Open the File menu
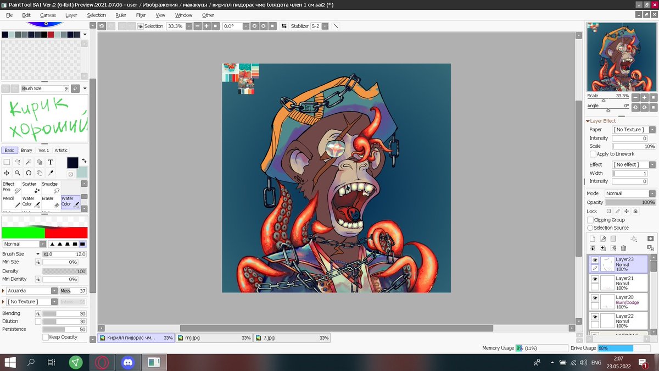Viewport: 659px width, 371px height. [9, 15]
